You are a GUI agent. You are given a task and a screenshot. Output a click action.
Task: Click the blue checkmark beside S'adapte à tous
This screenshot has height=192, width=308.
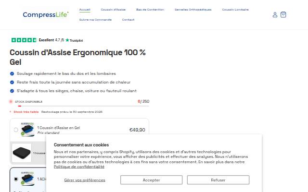click(12, 91)
